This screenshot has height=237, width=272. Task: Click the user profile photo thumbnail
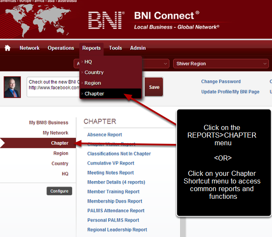[12, 87]
